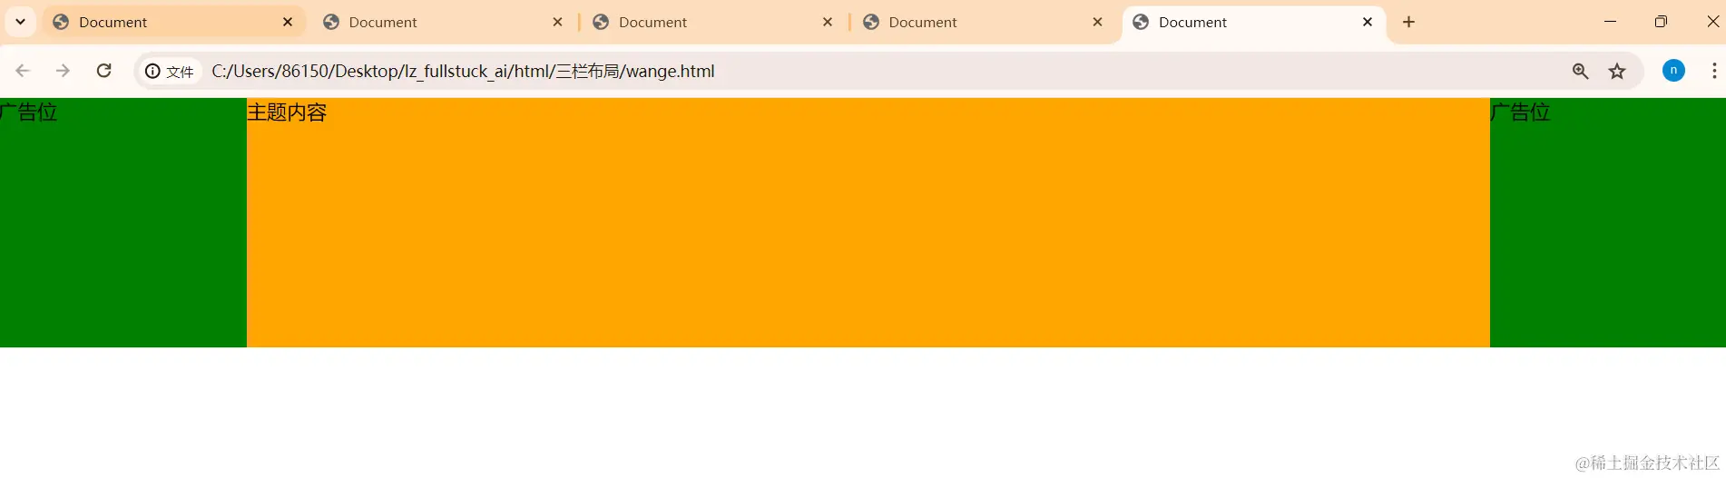Switch to the third Document tab
This screenshot has width=1726, height=478.
tap(712, 22)
